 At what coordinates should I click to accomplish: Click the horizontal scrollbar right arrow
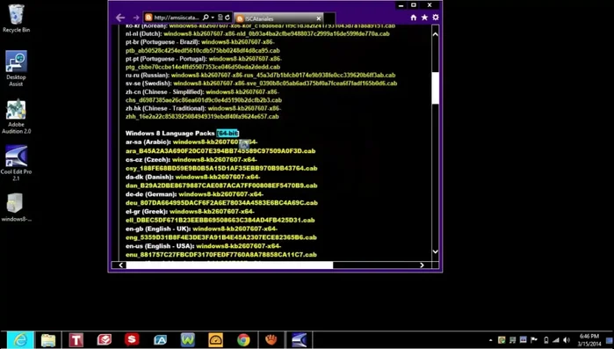[422, 265]
